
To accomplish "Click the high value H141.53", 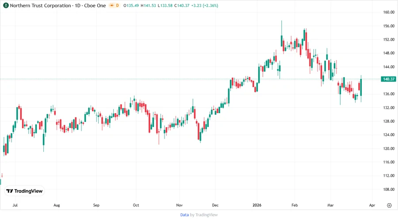I will click(148, 6).
